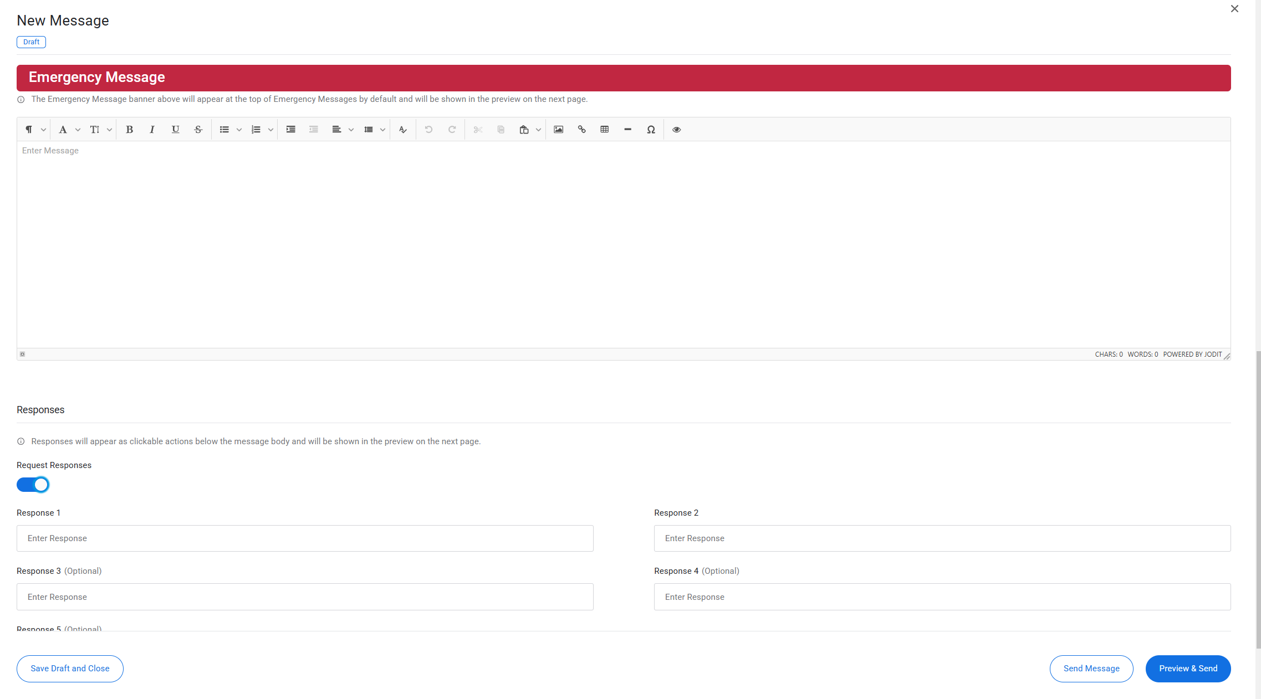Insert an image into the message
The image size is (1261, 699).
tap(558, 130)
